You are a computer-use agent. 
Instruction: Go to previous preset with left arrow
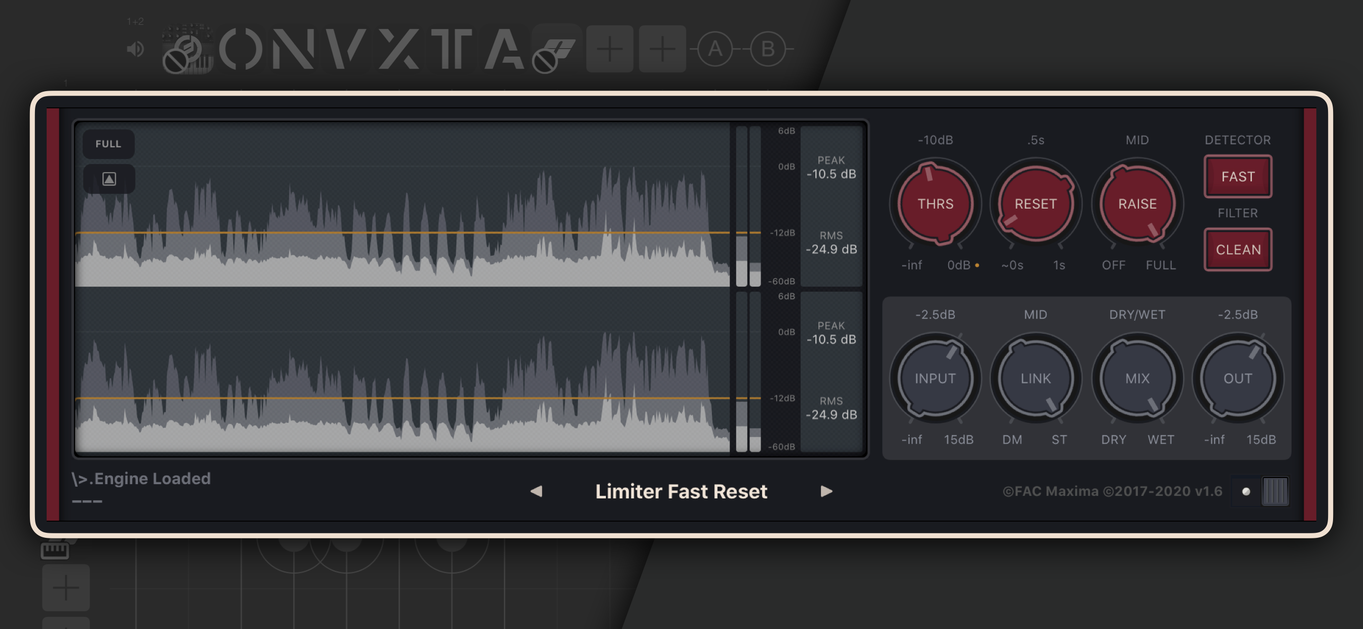[536, 492]
